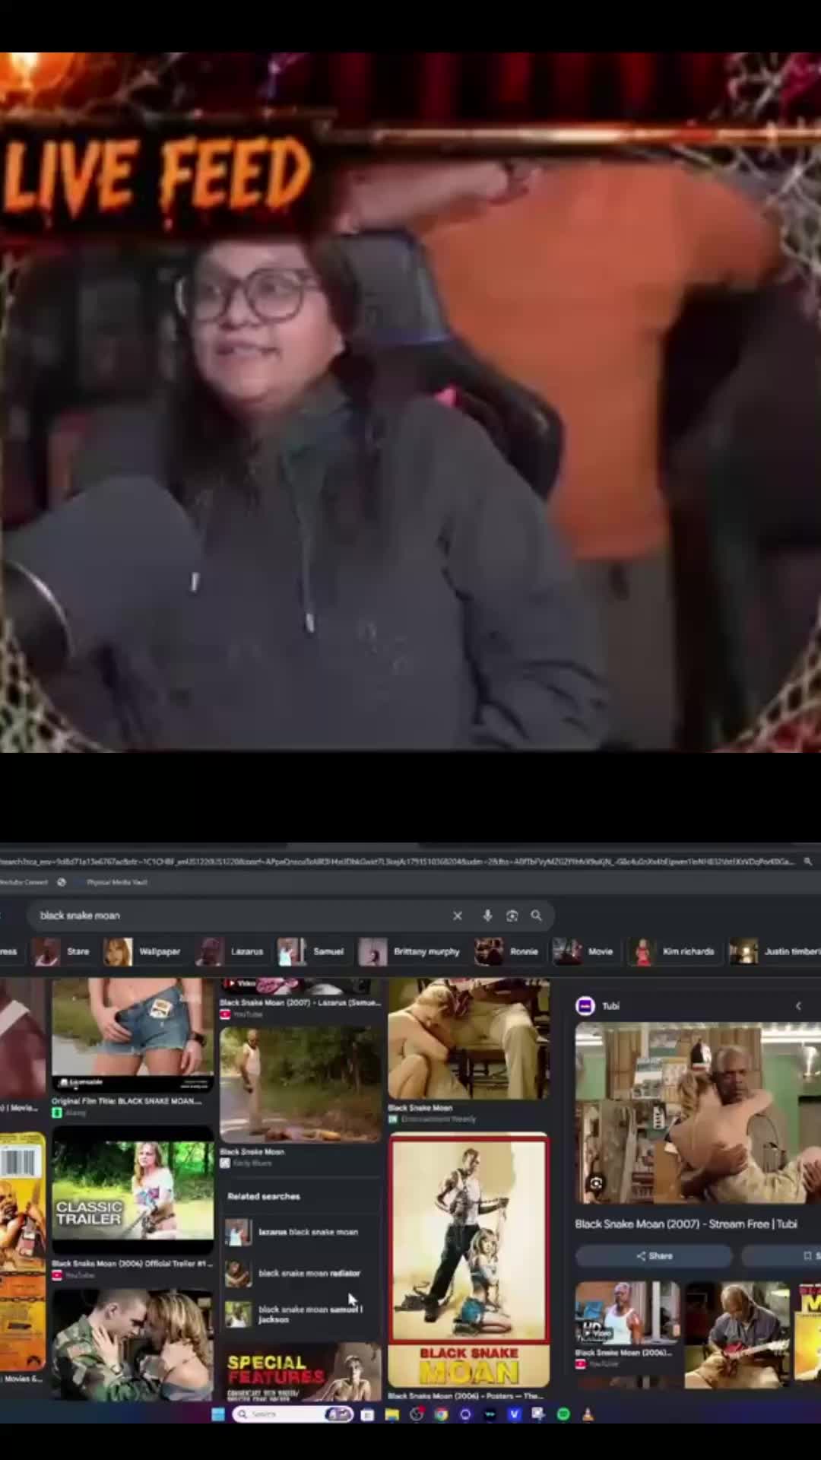Open the Windows Start menu
This screenshot has width=821, height=1460.
click(218, 1414)
